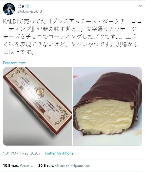Click the Перевести твит link

pyautogui.click(x=14, y=63)
